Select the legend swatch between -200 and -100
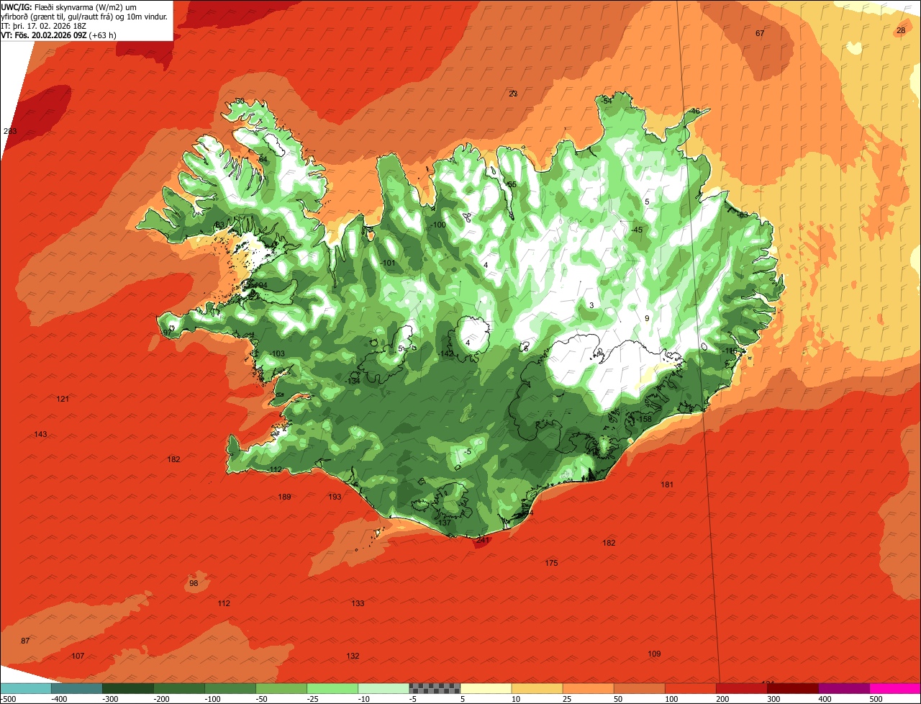The height and width of the screenshot is (704, 921). click(x=179, y=688)
